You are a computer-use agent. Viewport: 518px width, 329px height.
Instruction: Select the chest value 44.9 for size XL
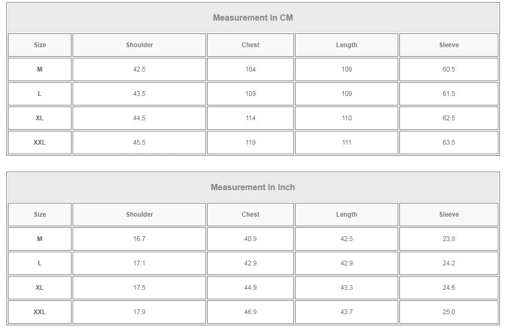(x=251, y=288)
